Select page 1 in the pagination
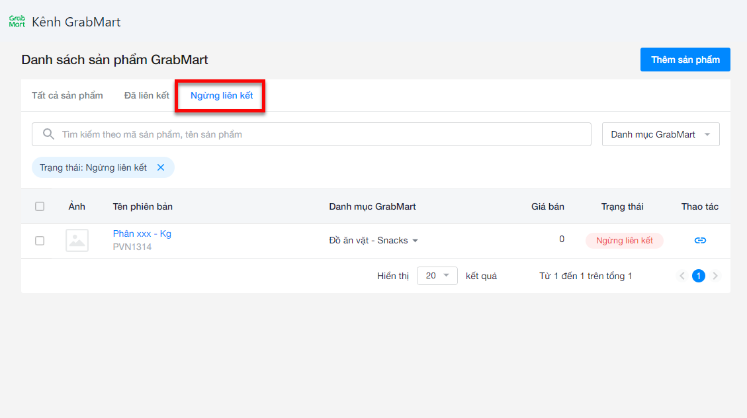This screenshot has width=747, height=418. coord(699,276)
